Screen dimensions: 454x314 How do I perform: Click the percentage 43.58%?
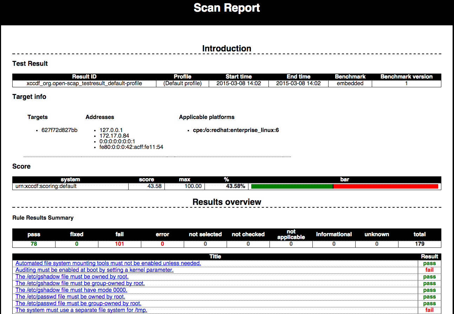(235, 186)
